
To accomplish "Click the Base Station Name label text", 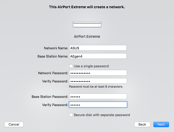I will (x=53, y=56).
